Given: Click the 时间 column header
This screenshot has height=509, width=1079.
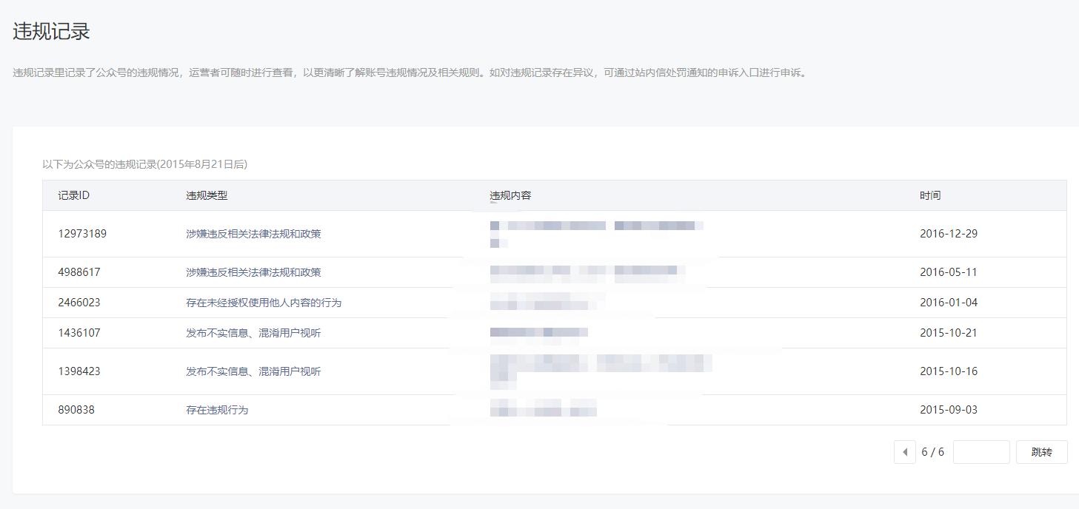Looking at the screenshot, I should 930,195.
